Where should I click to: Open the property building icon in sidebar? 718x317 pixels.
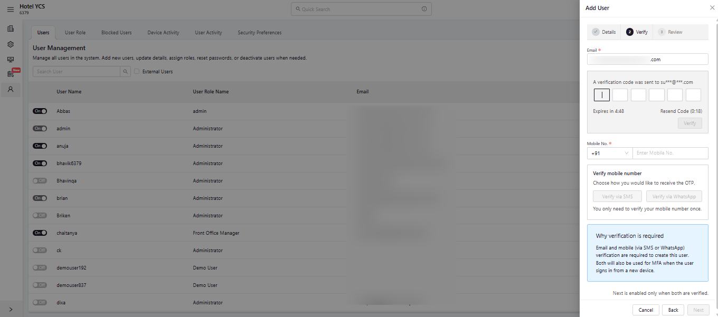click(11, 28)
